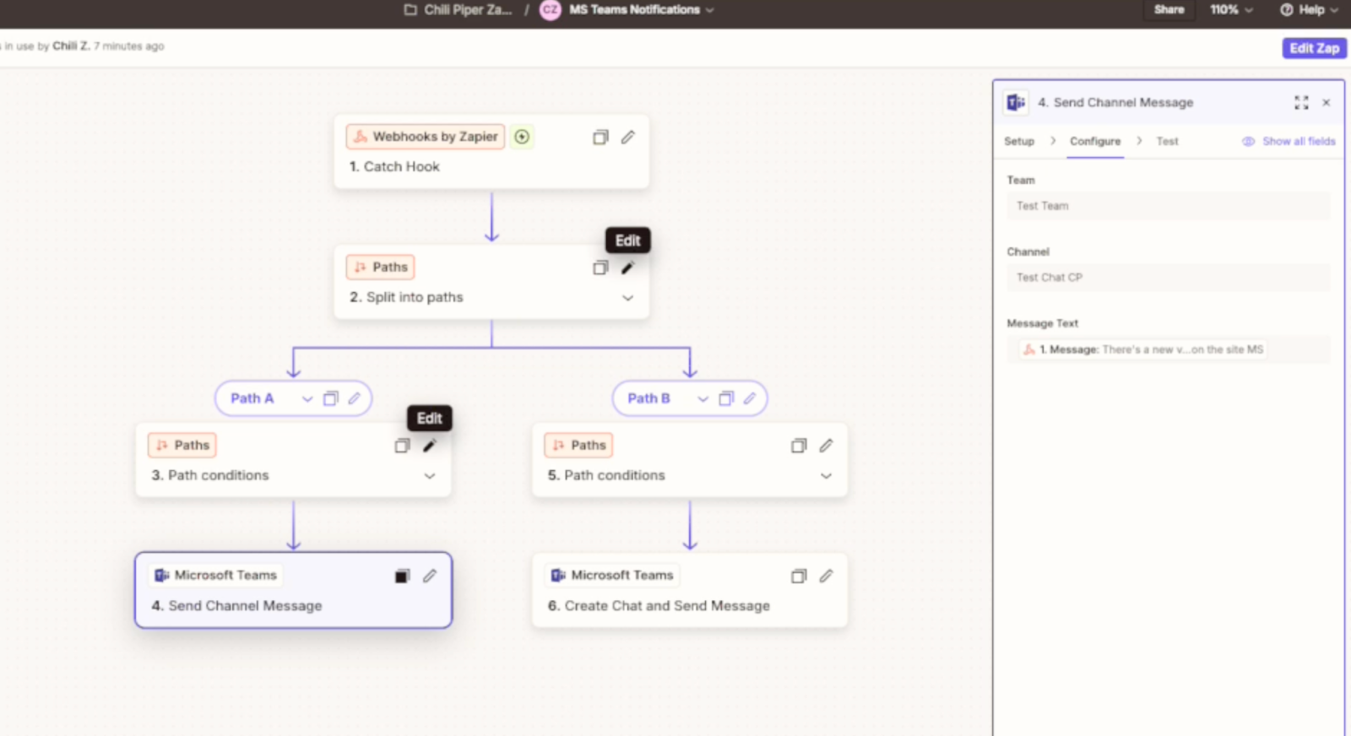
Task: Close the Send Channel Message panel
Action: pyautogui.click(x=1327, y=102)
